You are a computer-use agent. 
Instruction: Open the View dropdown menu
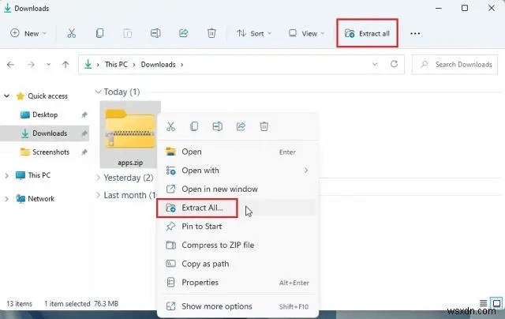306,33
